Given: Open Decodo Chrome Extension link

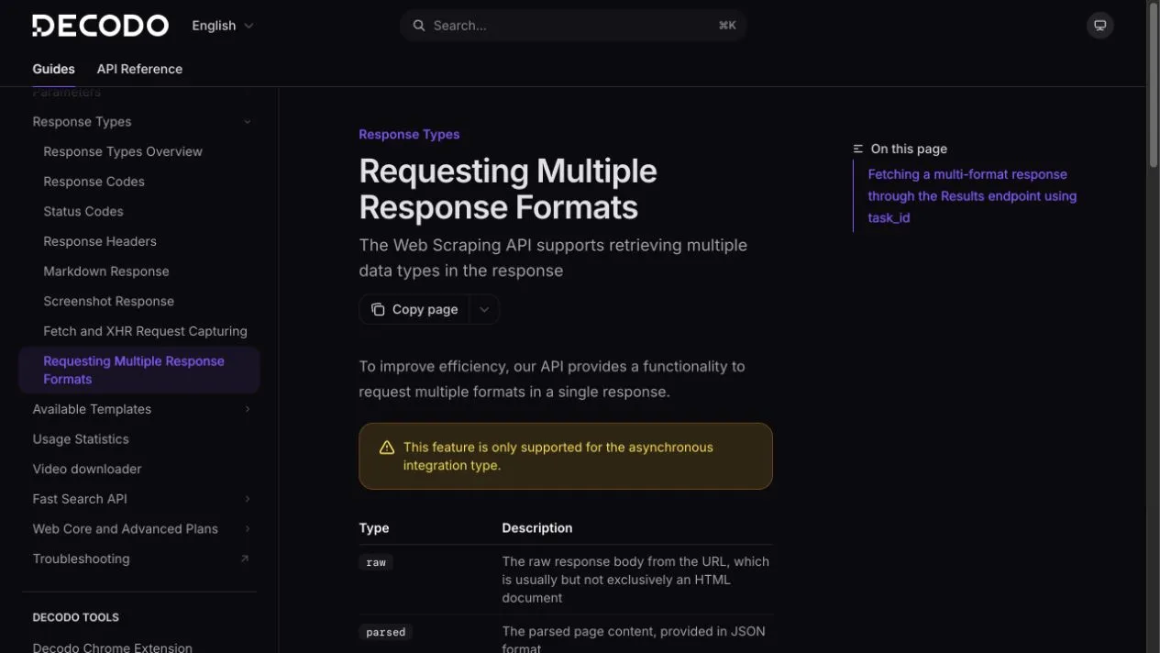Looking at the screenshot, I should pyautogui.click(x=113, y=647).
